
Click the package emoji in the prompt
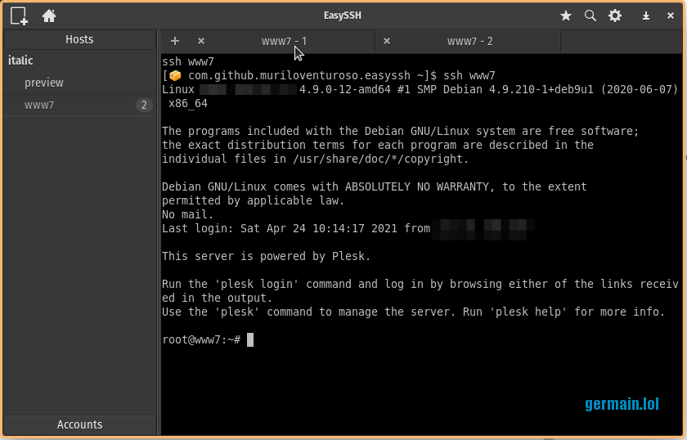175,76
